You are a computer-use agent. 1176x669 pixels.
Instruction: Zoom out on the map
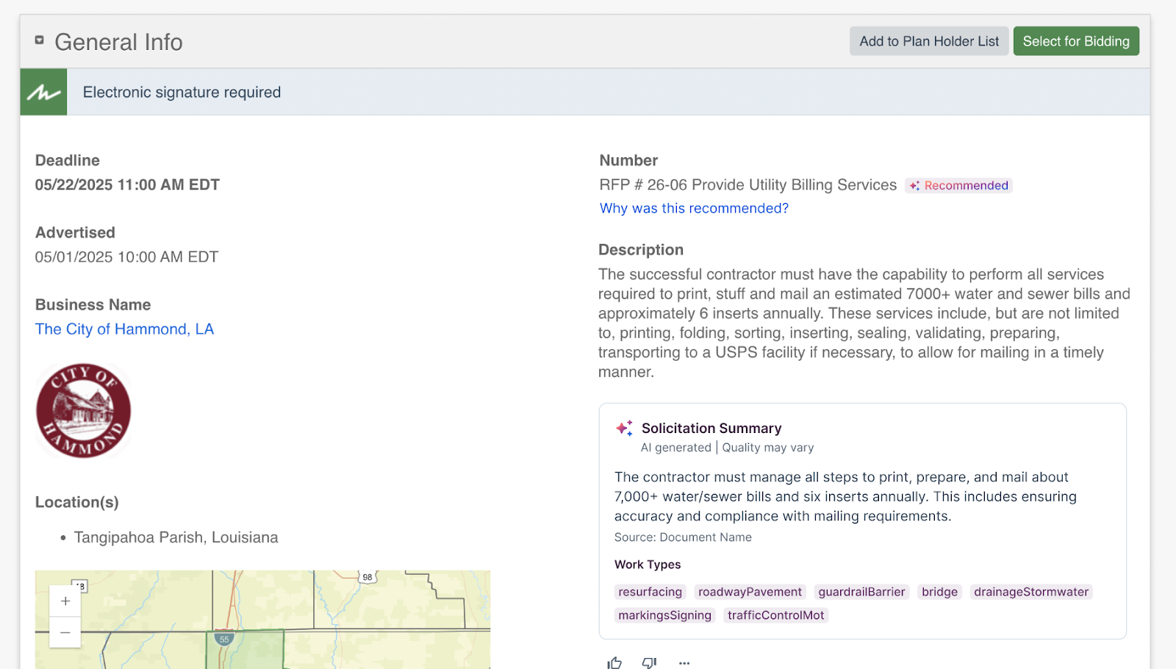pyautogui.click(x=65, y=632)
